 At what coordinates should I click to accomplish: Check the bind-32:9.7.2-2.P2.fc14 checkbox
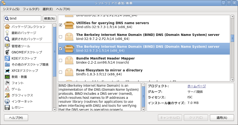pos(60,37)
